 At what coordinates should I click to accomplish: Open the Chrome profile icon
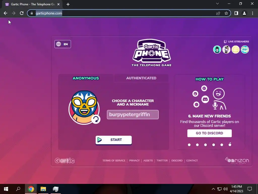(244, 13)
